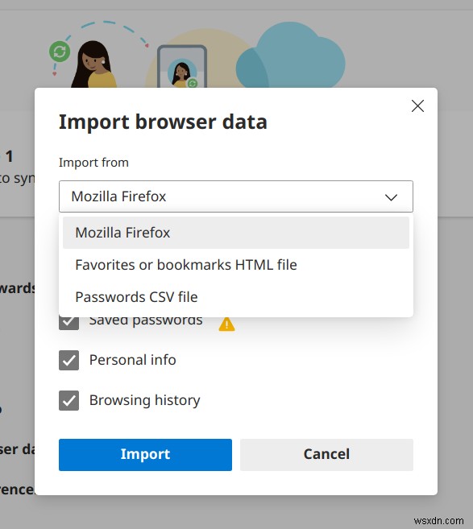This screenshot has width=473, height=529.
Task: Select Mozilla Firefox from the list
Action: pos(235,233)
